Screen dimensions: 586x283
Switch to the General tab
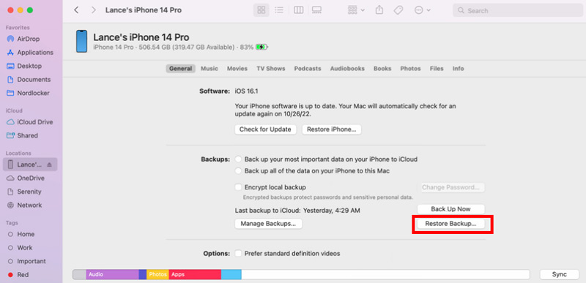coord(180,69)
